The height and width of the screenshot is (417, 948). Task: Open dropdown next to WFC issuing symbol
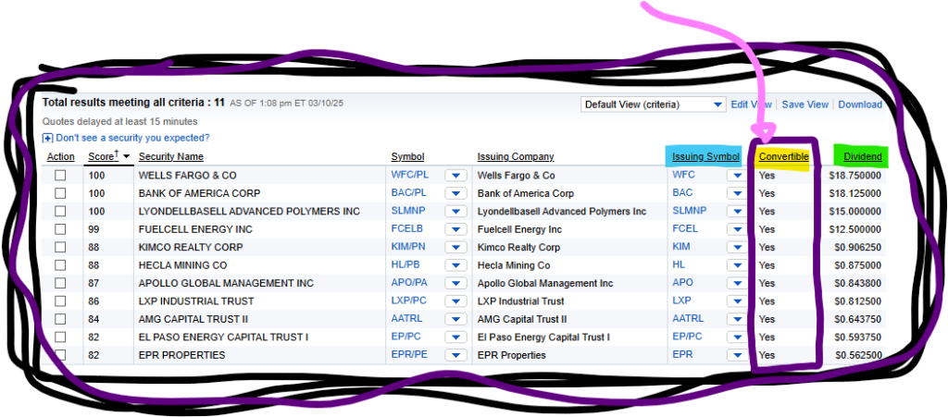click(737, 176)
